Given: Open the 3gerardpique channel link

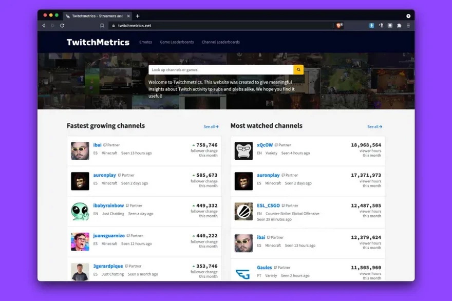Looking at the screenshot, I should click(x=108, y=266).
